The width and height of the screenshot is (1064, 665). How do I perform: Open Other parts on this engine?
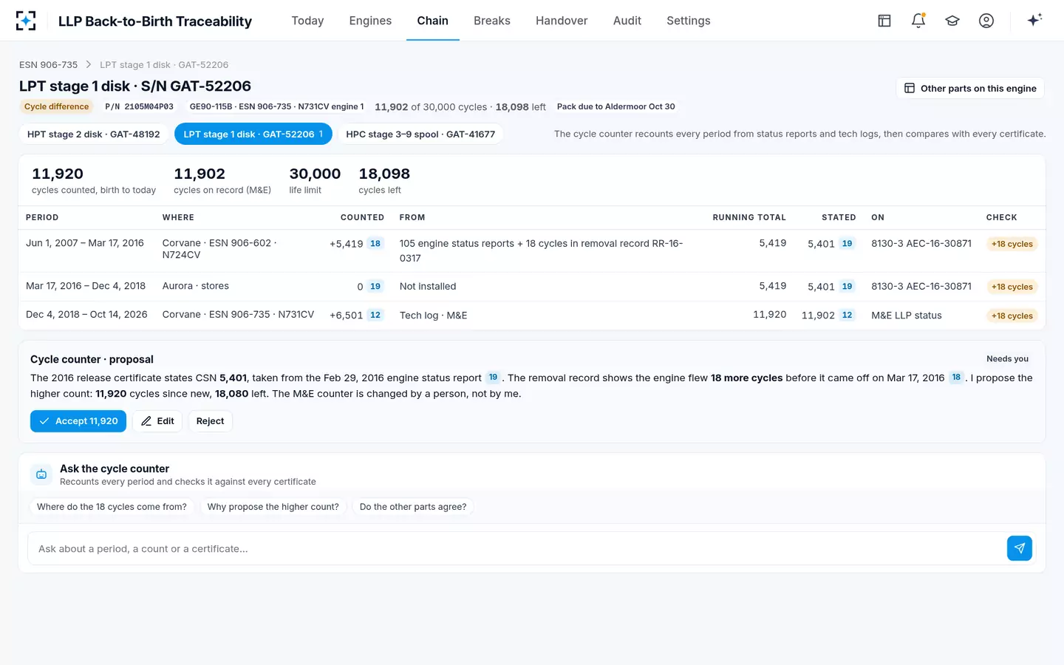click(970, 89)
